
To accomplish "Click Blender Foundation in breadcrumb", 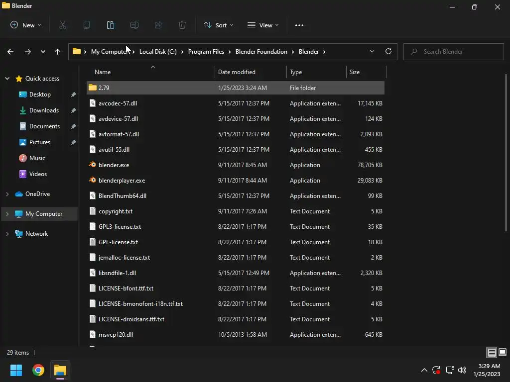I will [x=261, y=52].
